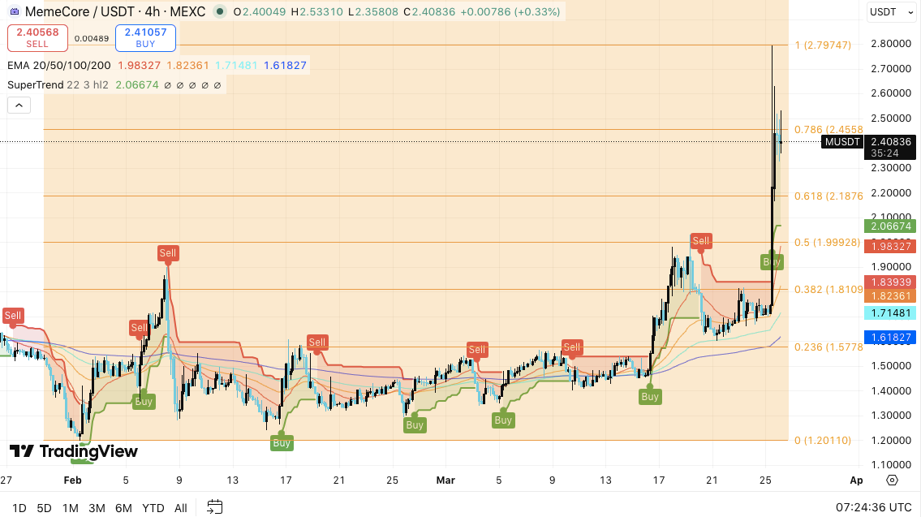Open chart settings gear on time axis
This screenshot has height=517, width=921.
click(x=892, y=480)
